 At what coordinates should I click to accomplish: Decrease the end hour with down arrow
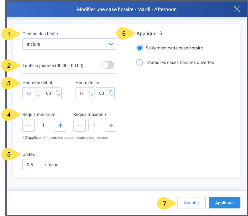[x=91, y=95]
